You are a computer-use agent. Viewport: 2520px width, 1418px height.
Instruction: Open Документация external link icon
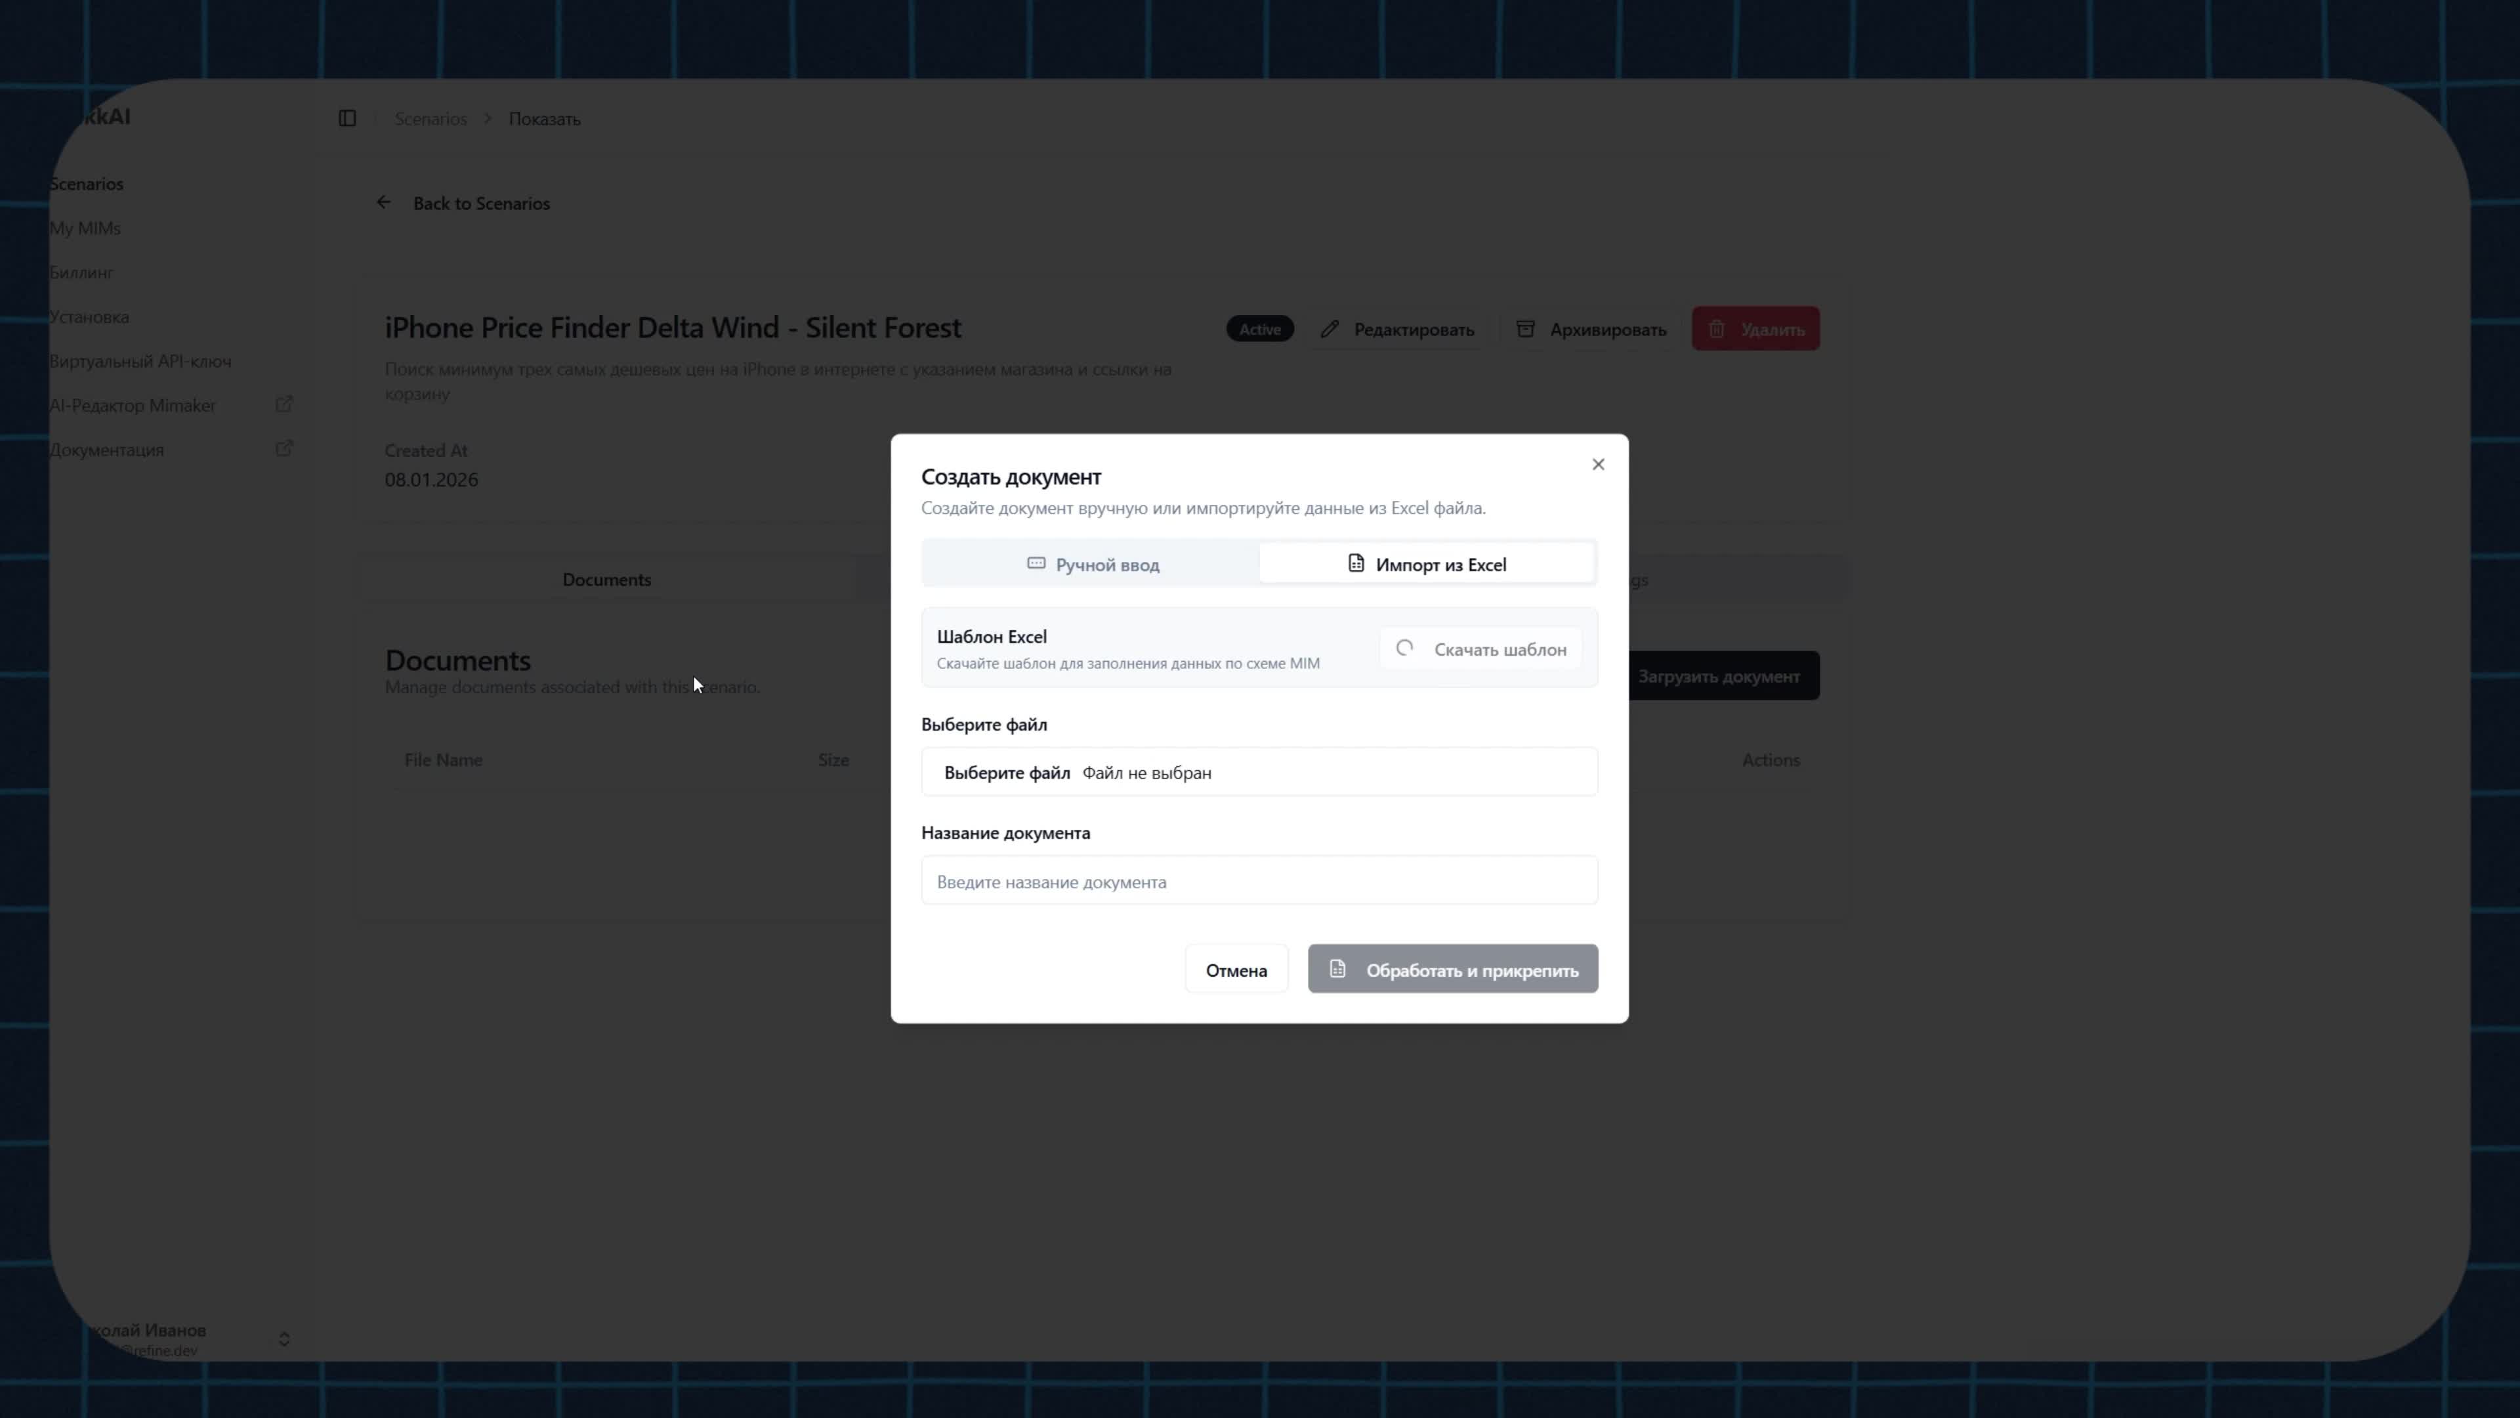point(283,448)
